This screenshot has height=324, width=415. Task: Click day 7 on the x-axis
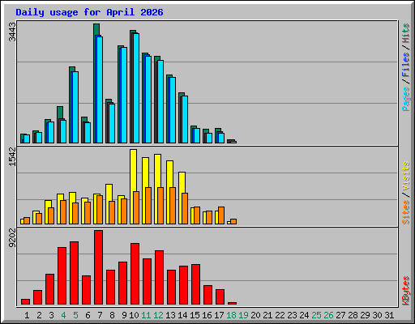100,315
